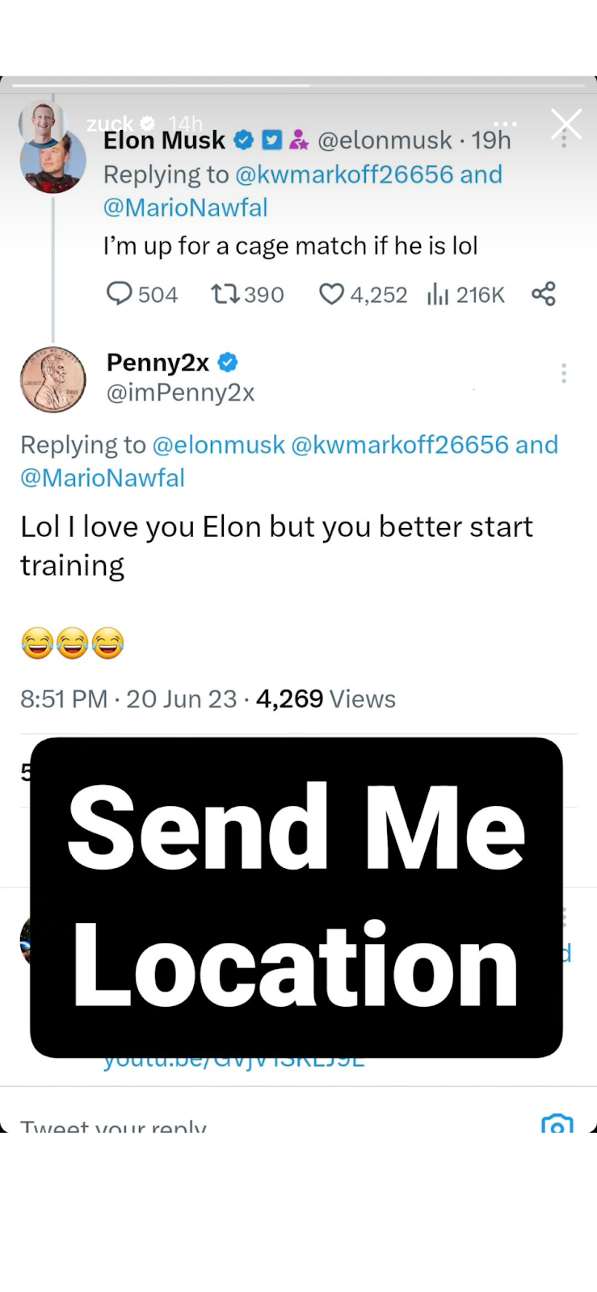The image size is (597, 1292).
Task: Click Elon Musk's verified checkmark badge
Action: [243, 141]
